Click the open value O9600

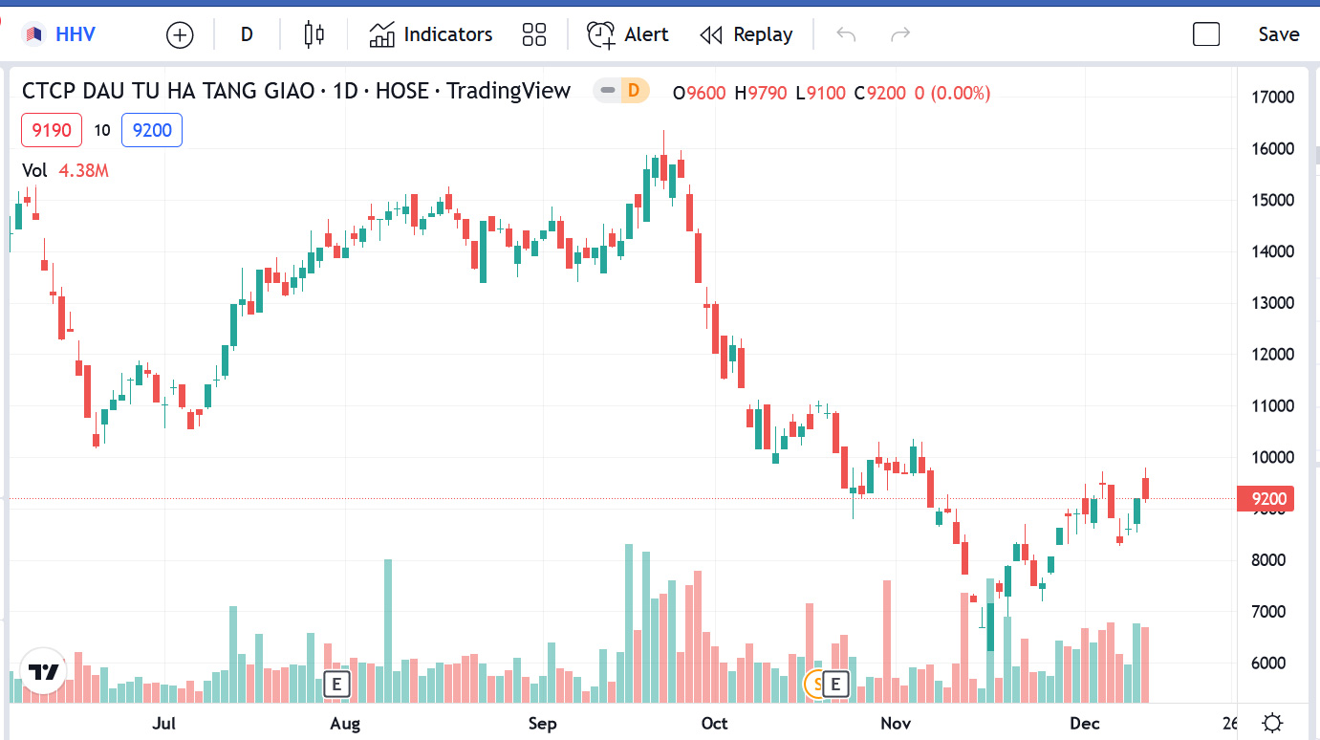click(700, 93)
